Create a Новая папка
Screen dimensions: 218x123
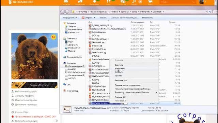(x=147, y=18)
